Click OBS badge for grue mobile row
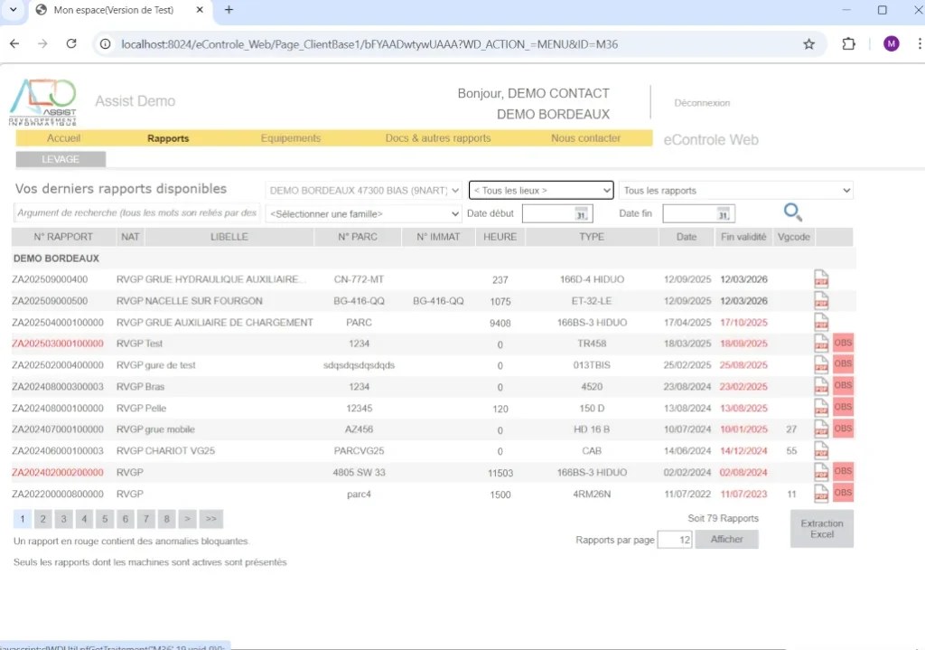Image resolution: width=925 pixels, height=650 pixels. tap(843, 429)
